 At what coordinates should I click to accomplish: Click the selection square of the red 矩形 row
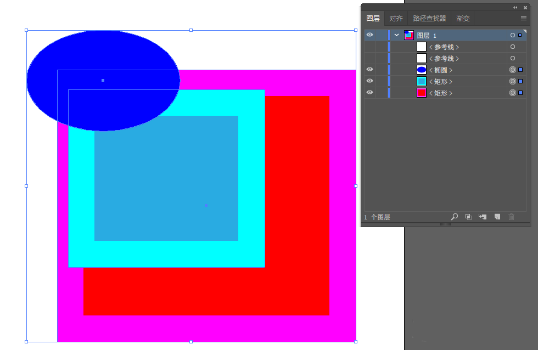520,93
